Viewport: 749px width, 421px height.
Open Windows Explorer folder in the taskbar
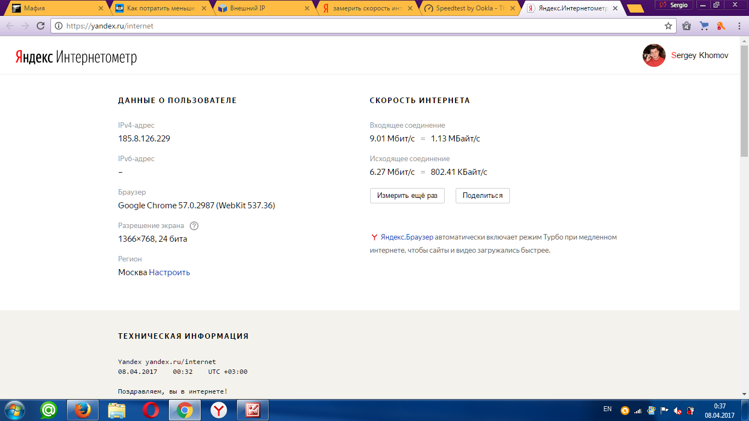tap(117, 410)
